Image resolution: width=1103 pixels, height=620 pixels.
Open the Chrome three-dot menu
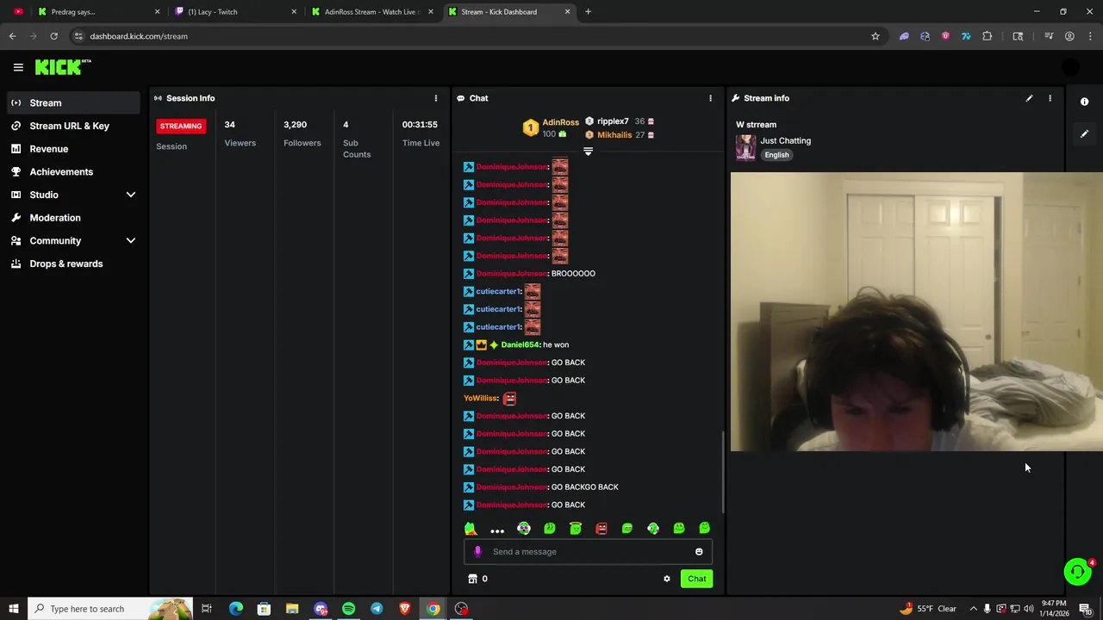point(1090,36)
